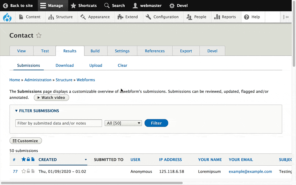Click the wrench icon beside Configuration
This screenshot has width=296, height=185.
point(148,17)
